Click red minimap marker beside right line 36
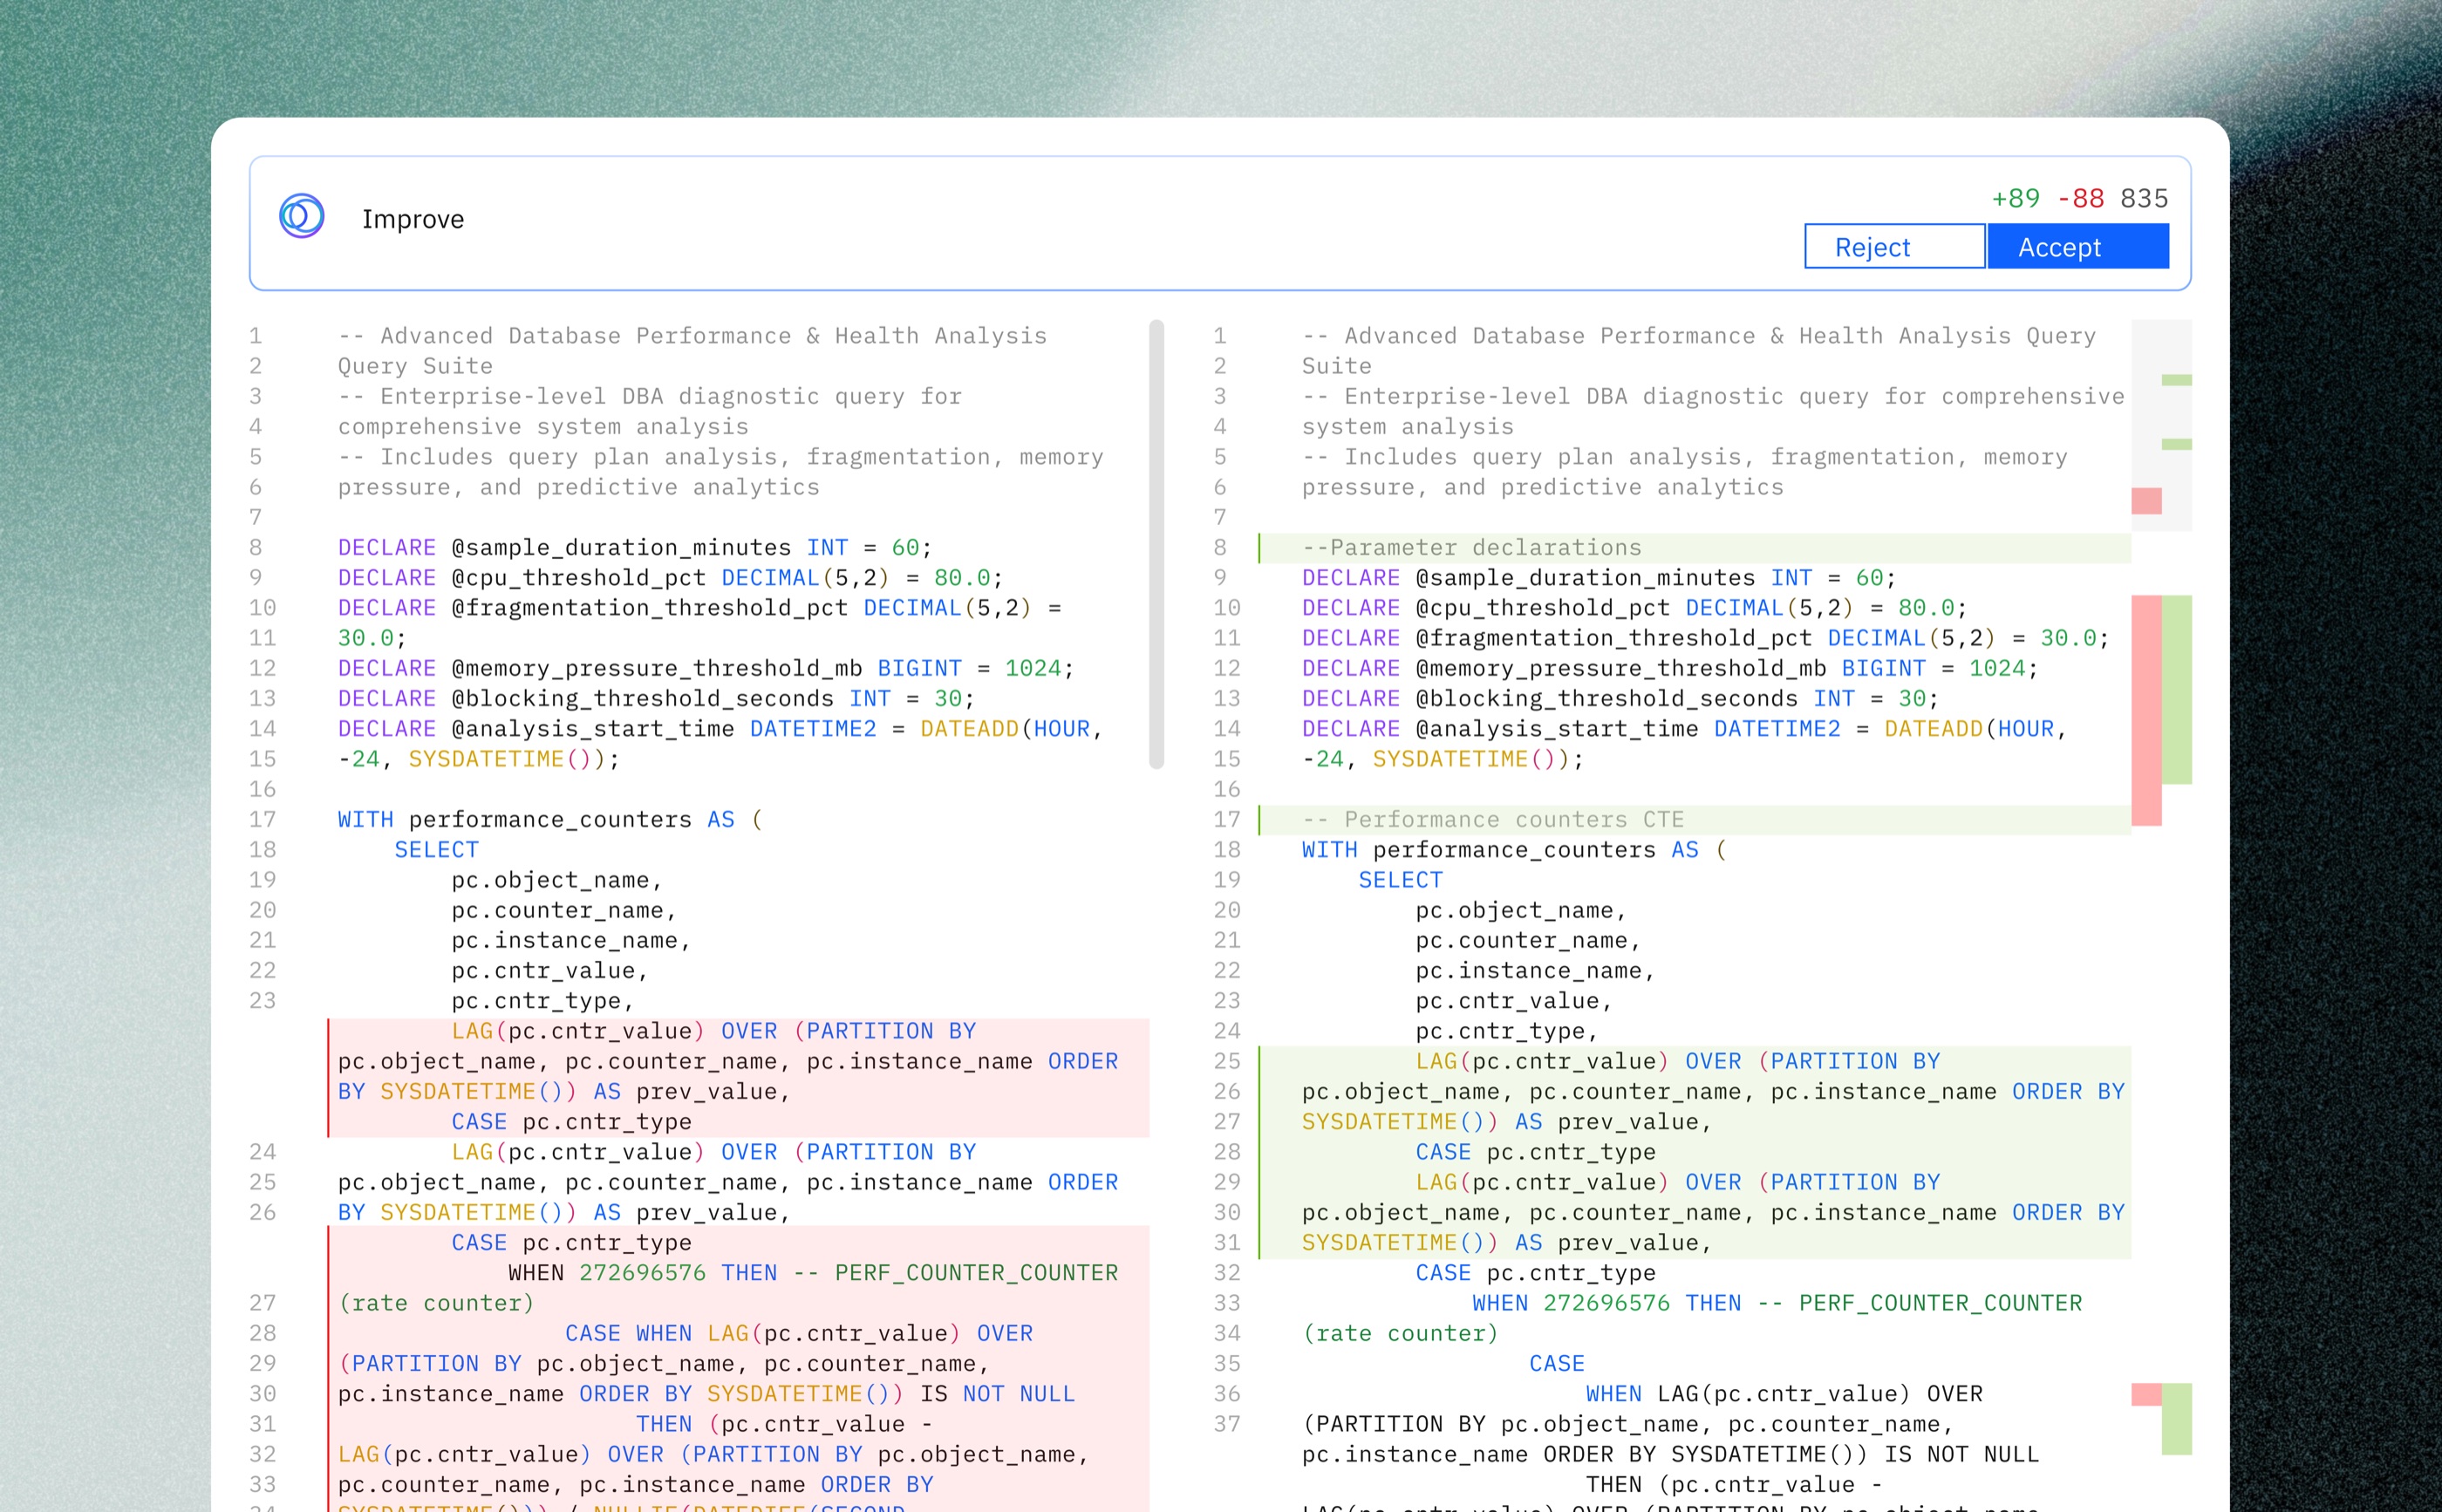The width and height of the screenshot is (2442, 1512). click(x=2146, y=1394)
